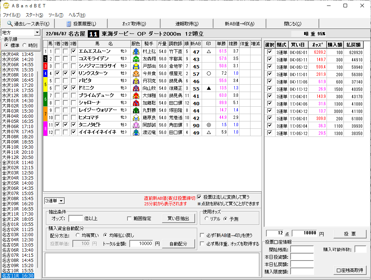Click odds value 6289.2 in bet table
Screen dimensions: 371x280
[x=320, y=52]
